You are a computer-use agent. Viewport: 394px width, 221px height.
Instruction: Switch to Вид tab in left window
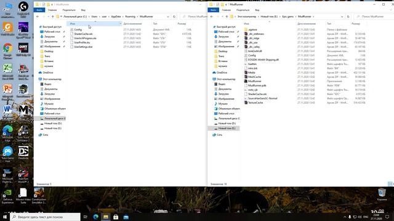tap(83, 10)
